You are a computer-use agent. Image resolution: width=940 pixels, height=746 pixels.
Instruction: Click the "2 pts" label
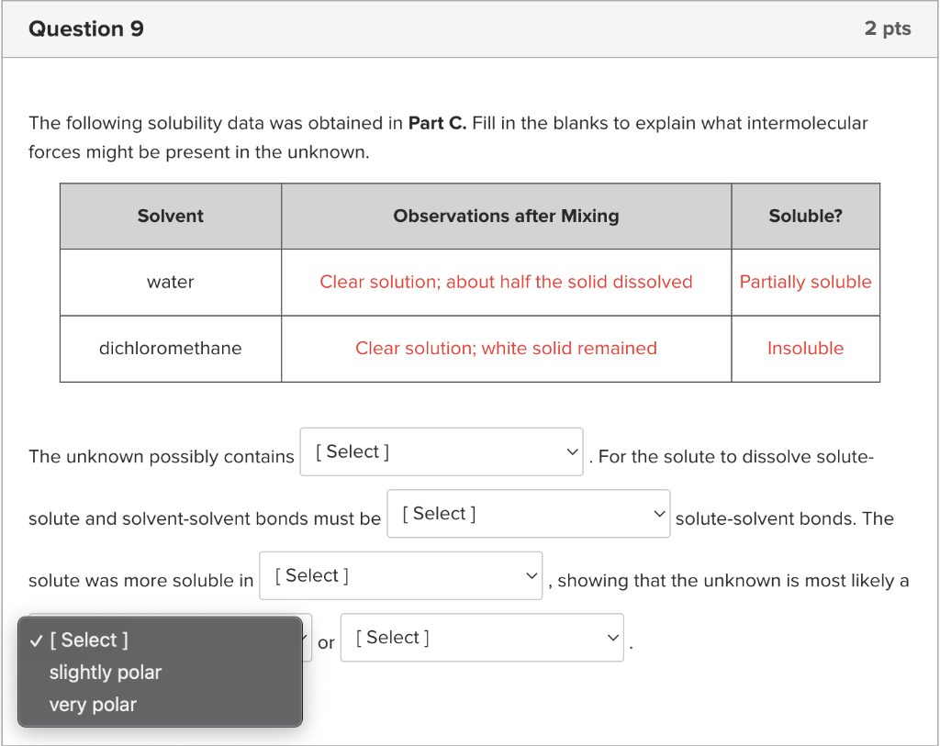(888, 28)
